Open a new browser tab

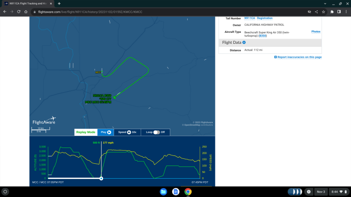59,4
